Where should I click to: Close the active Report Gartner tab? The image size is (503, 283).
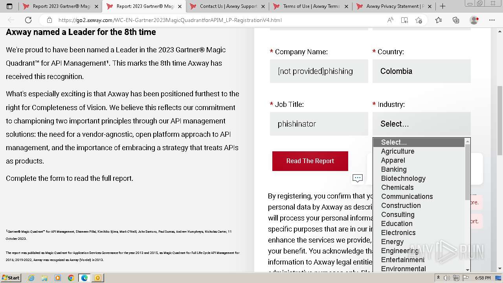tap(180, 6)
